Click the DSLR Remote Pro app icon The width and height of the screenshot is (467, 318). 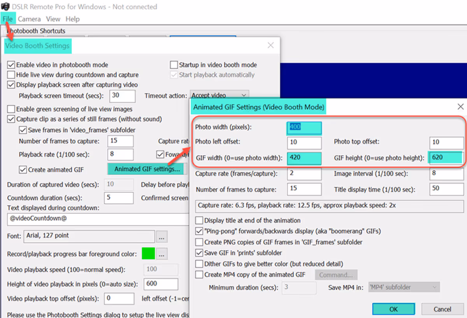pos(5,7)
